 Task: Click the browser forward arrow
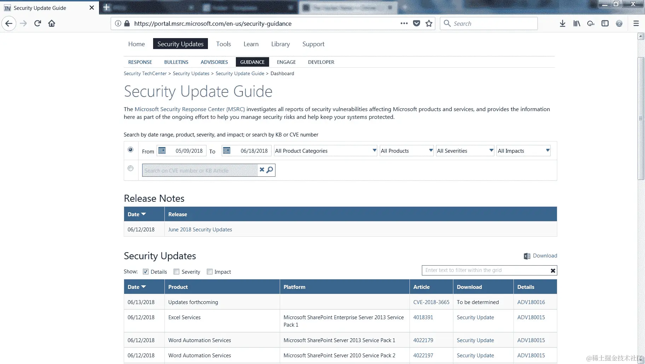(23, 24)
